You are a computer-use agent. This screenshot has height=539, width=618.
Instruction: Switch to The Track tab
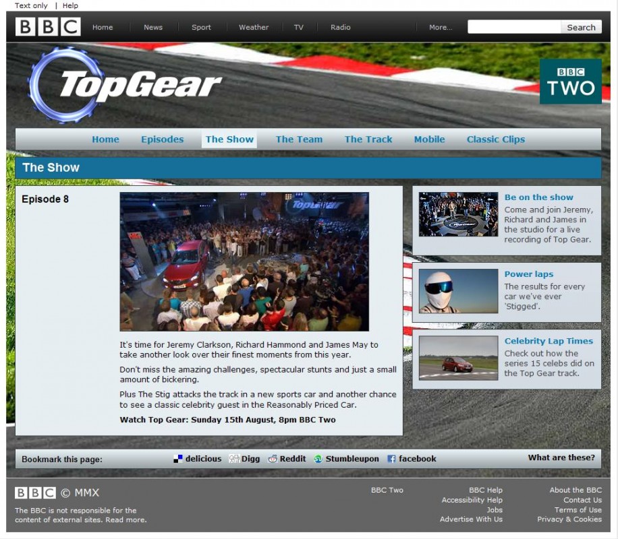coord(368,139)
